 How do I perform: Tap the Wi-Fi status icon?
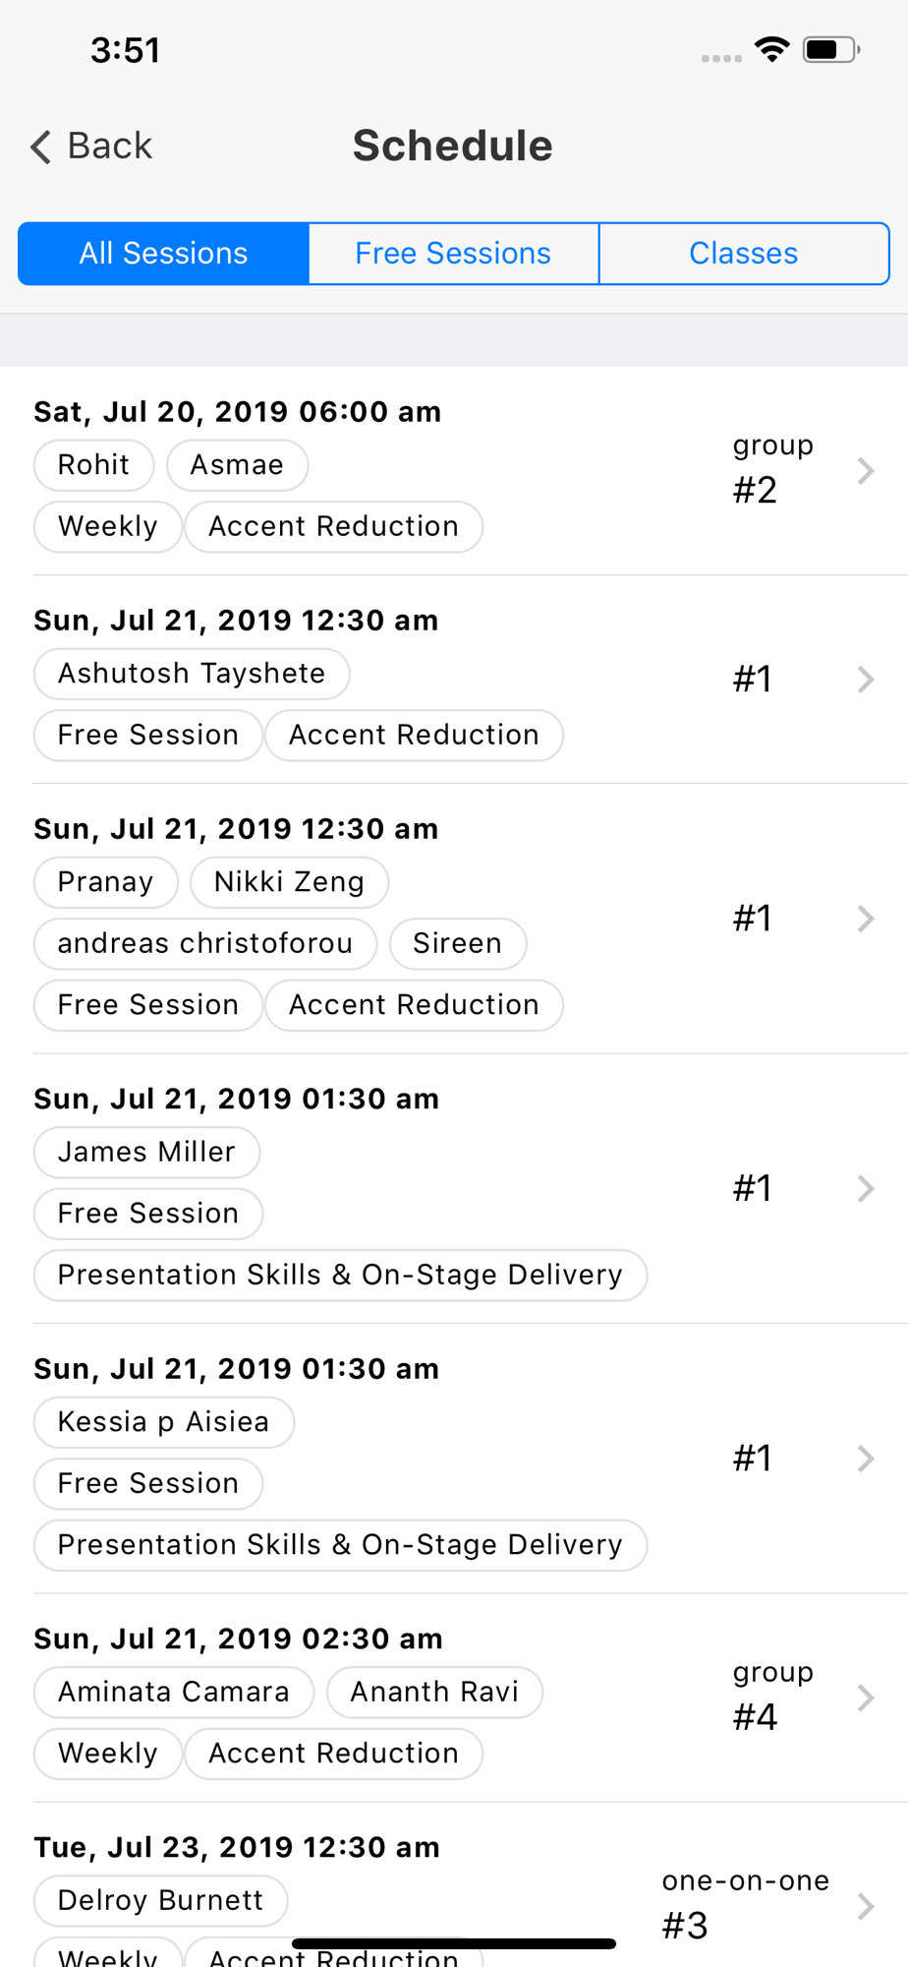(x=772, y=49)
